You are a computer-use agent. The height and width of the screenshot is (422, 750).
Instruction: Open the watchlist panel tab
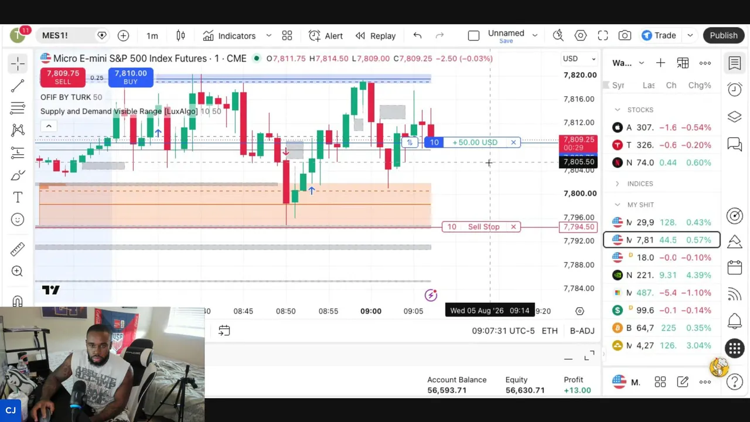pos(735,63)
